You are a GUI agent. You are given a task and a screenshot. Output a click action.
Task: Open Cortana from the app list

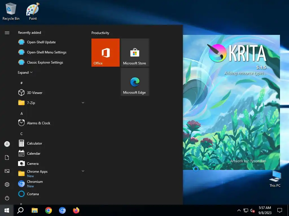point(52,194)
